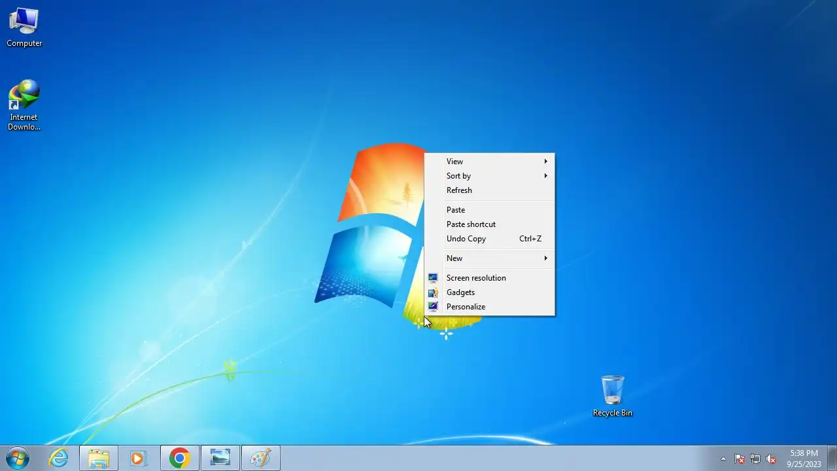Show hidden tray icons arrow

pos(723,459)
